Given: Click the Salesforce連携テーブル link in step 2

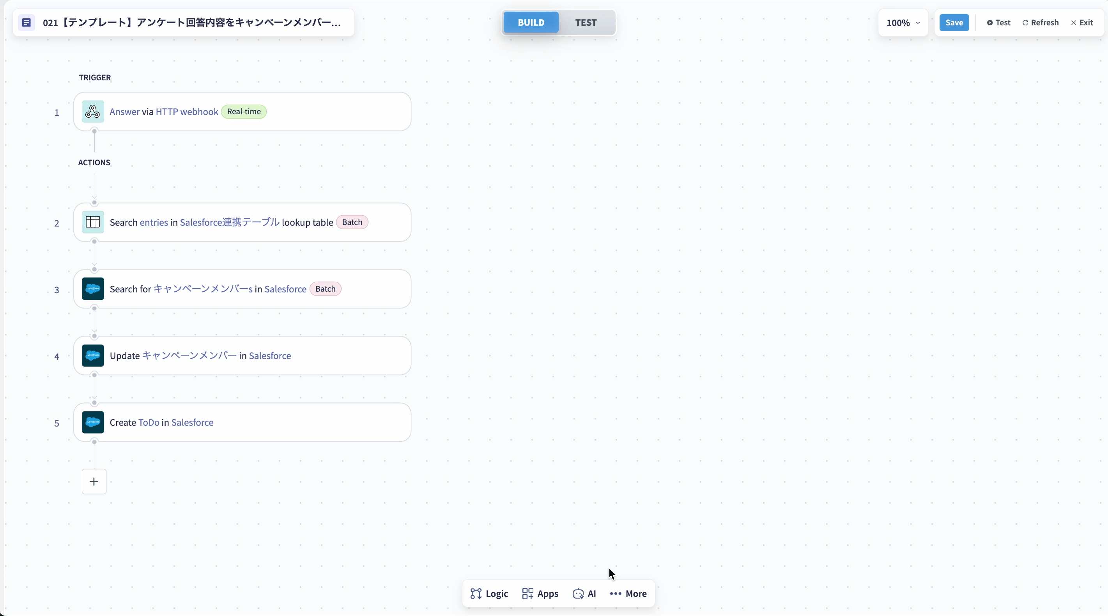Looking at the screenshot, I should coord(230,222).
